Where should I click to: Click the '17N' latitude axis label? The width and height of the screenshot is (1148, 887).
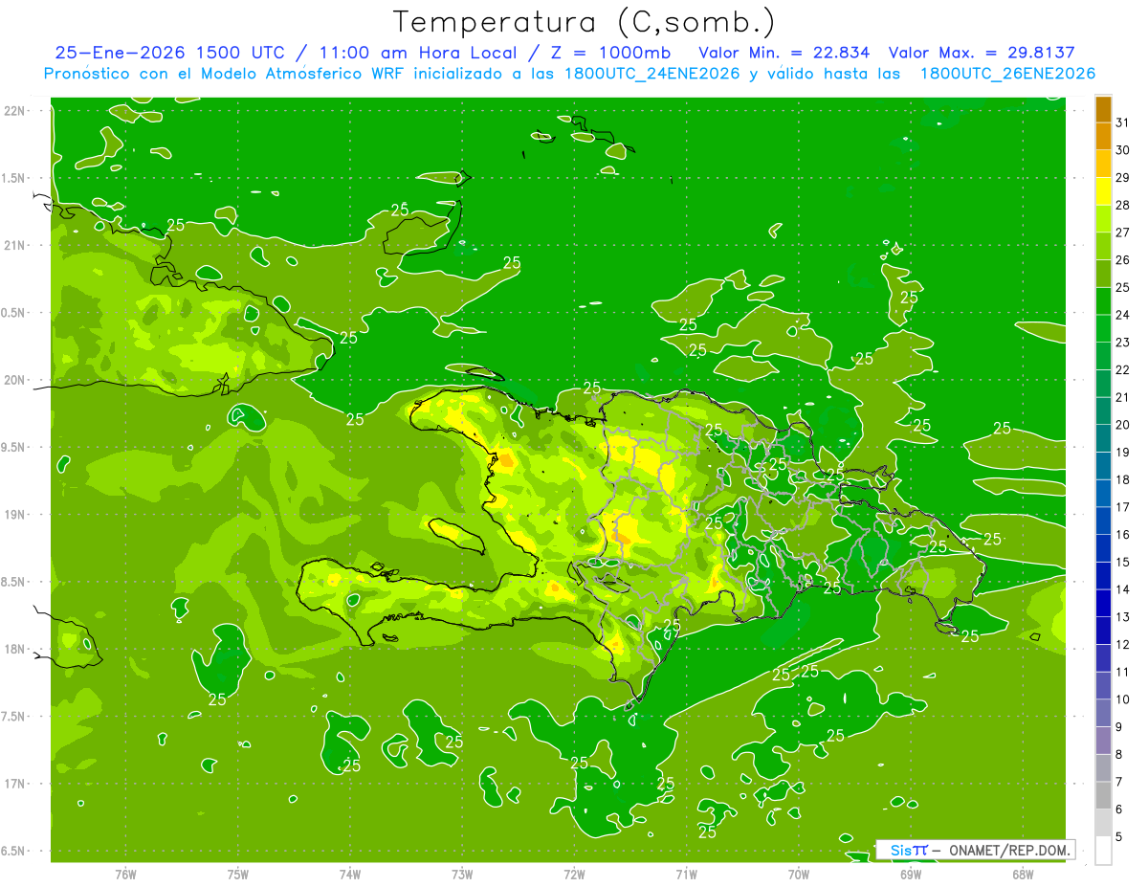click(15, 784)
